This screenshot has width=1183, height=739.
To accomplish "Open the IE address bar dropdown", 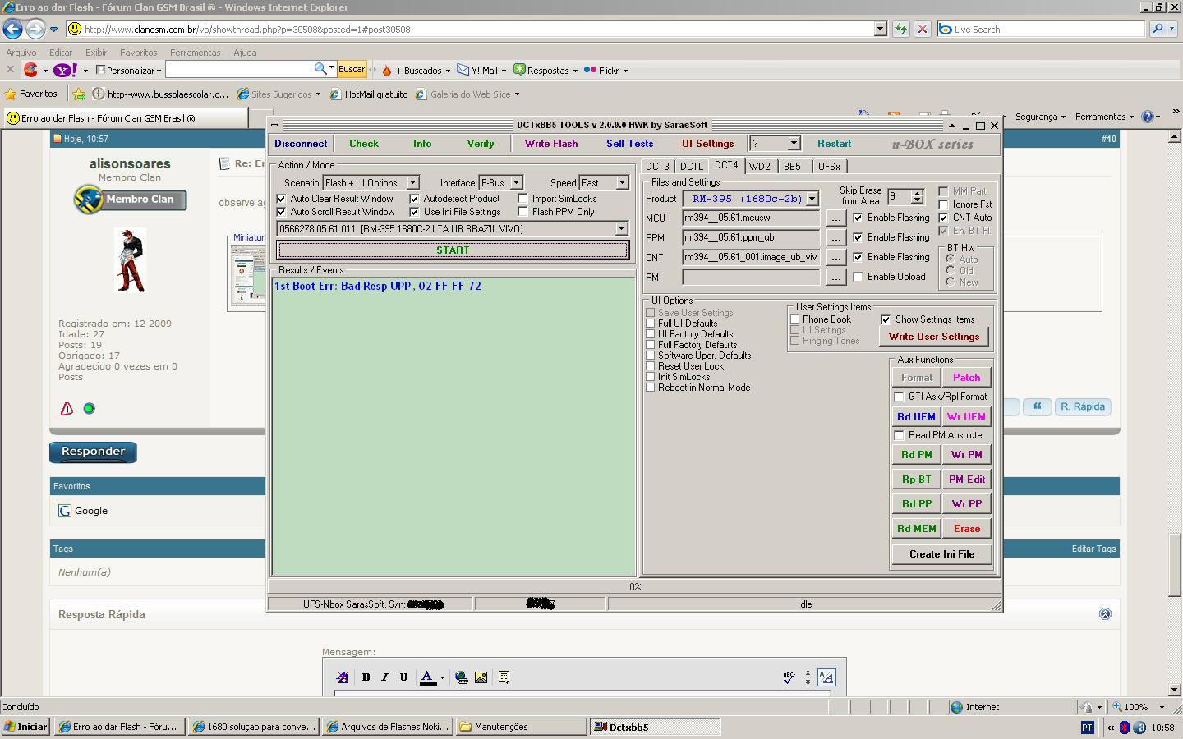I will 881,29.
